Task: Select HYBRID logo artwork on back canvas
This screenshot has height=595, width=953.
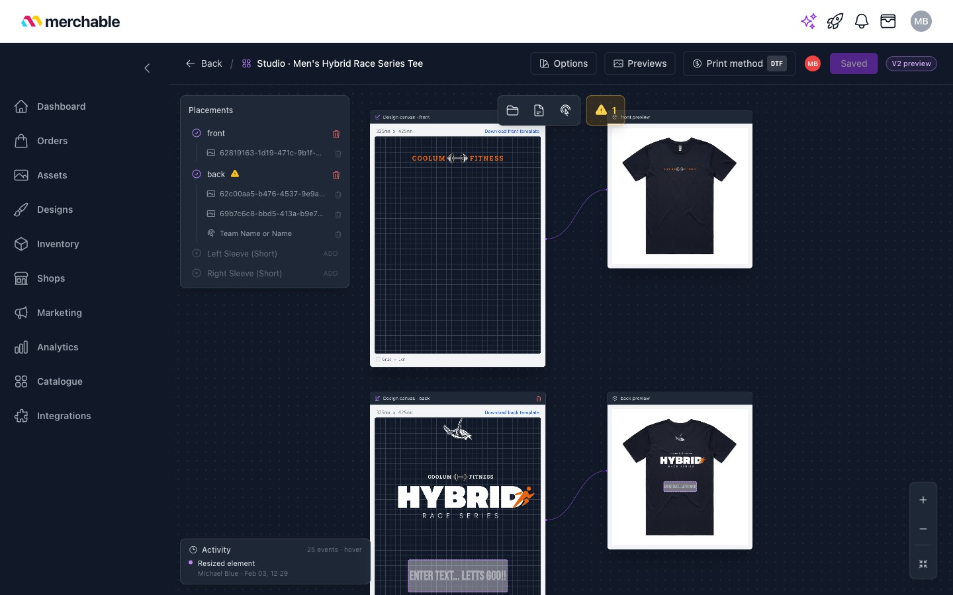Action: [466, 496]
